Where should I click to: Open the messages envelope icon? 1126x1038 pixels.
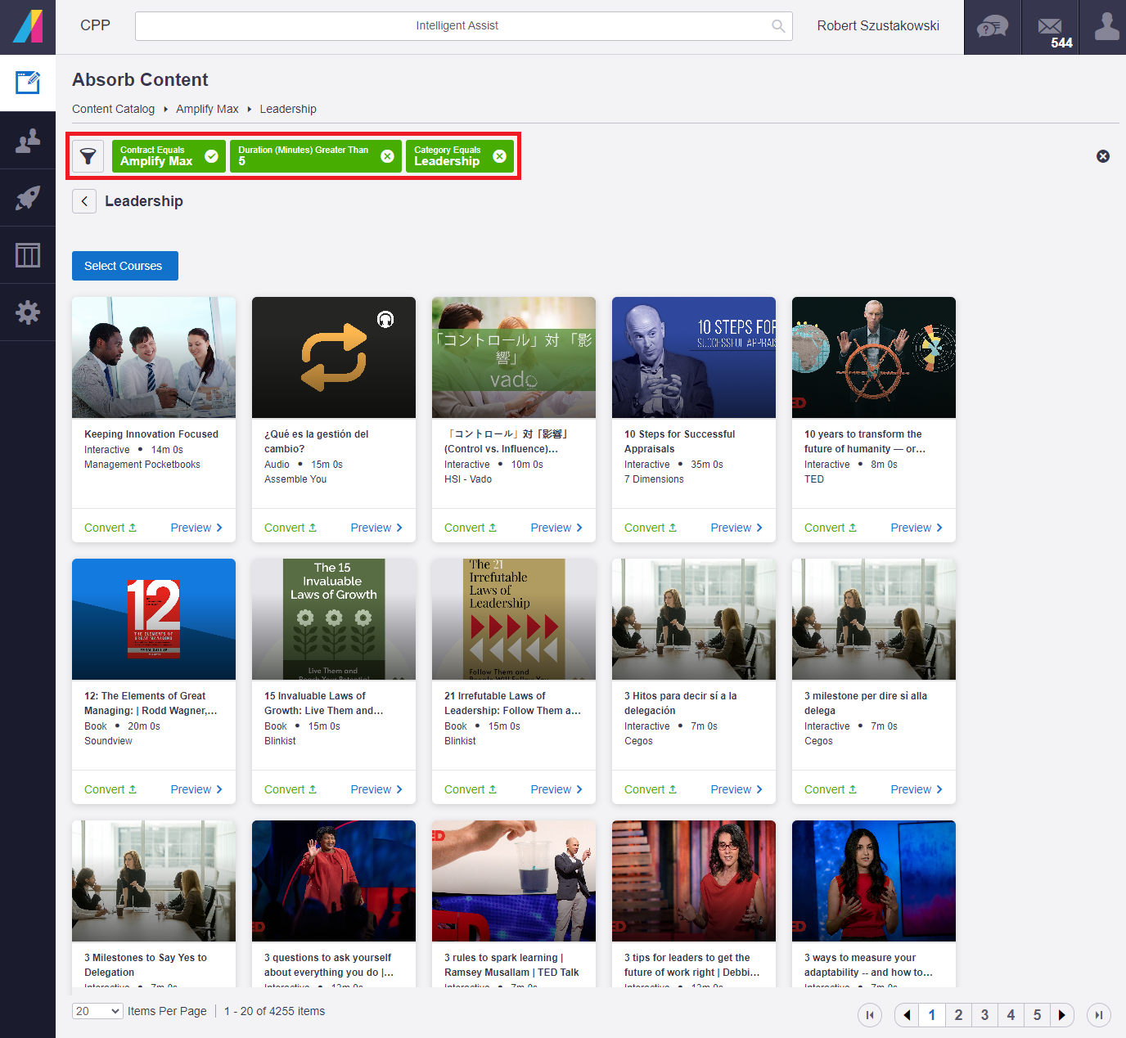pos(1050,27)
